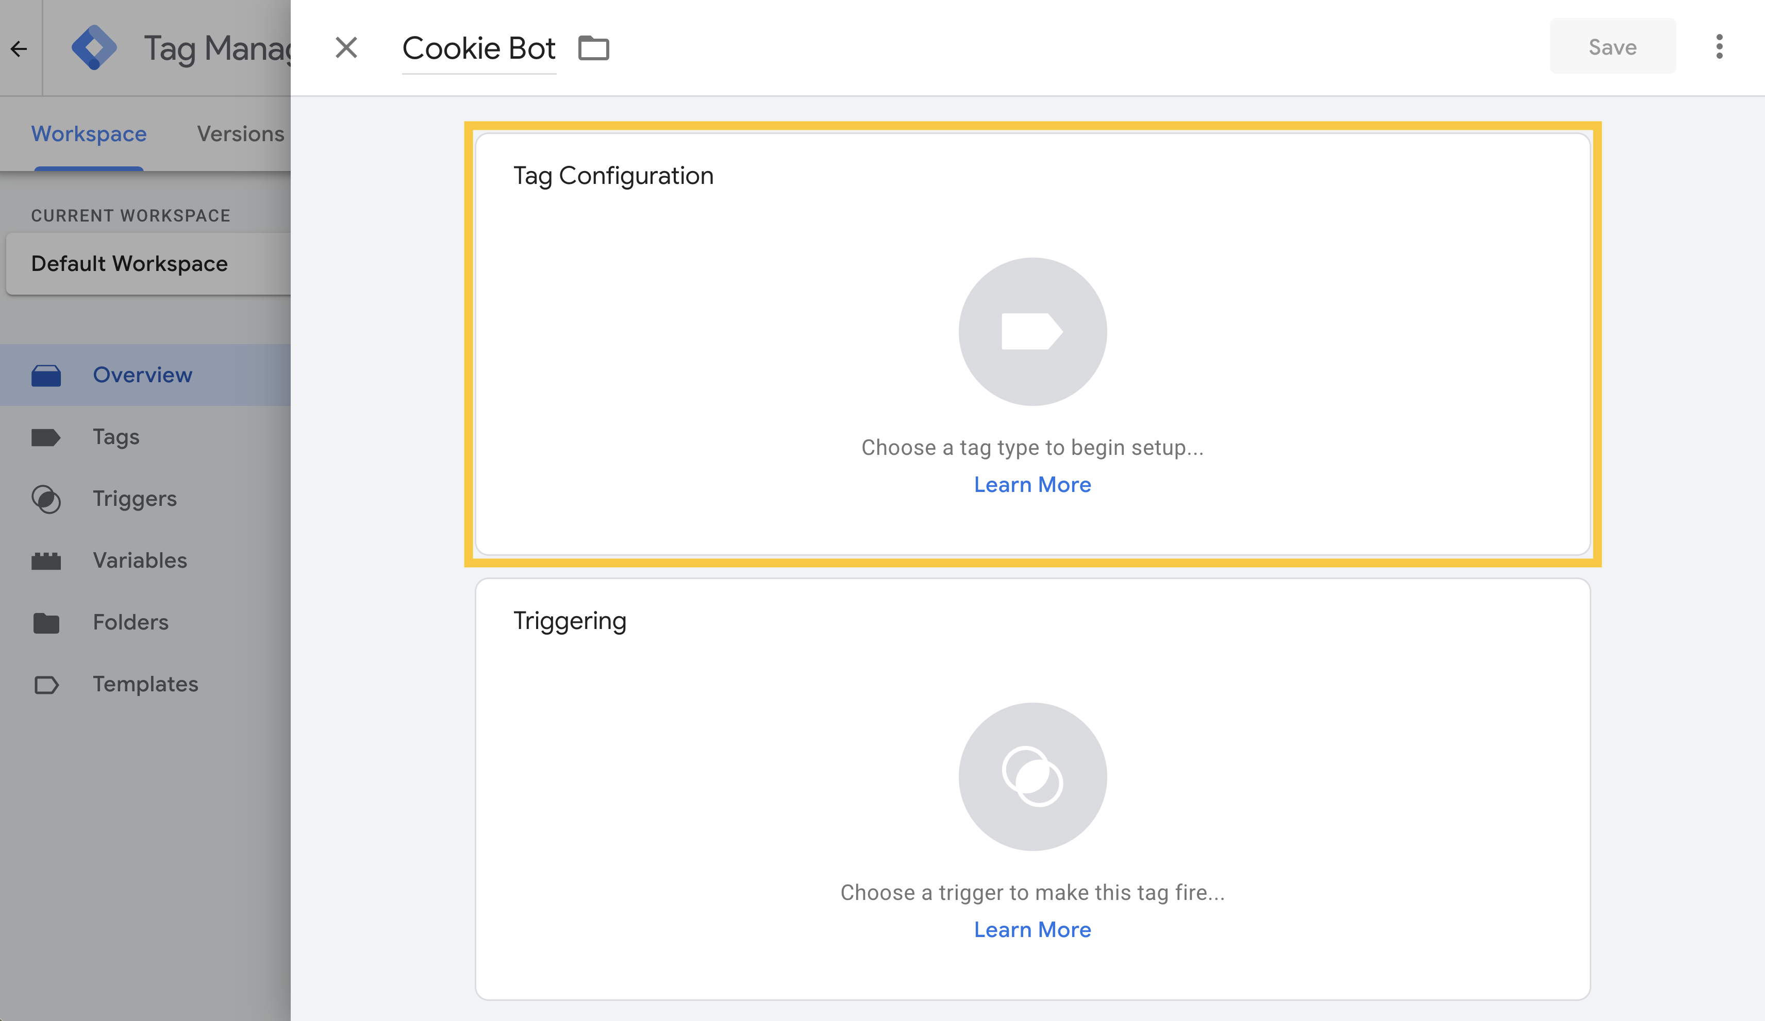Viewport: 1765px width, 1021px height.
Task: Click the Overview briefcase icon
Action: click(46, 376)
